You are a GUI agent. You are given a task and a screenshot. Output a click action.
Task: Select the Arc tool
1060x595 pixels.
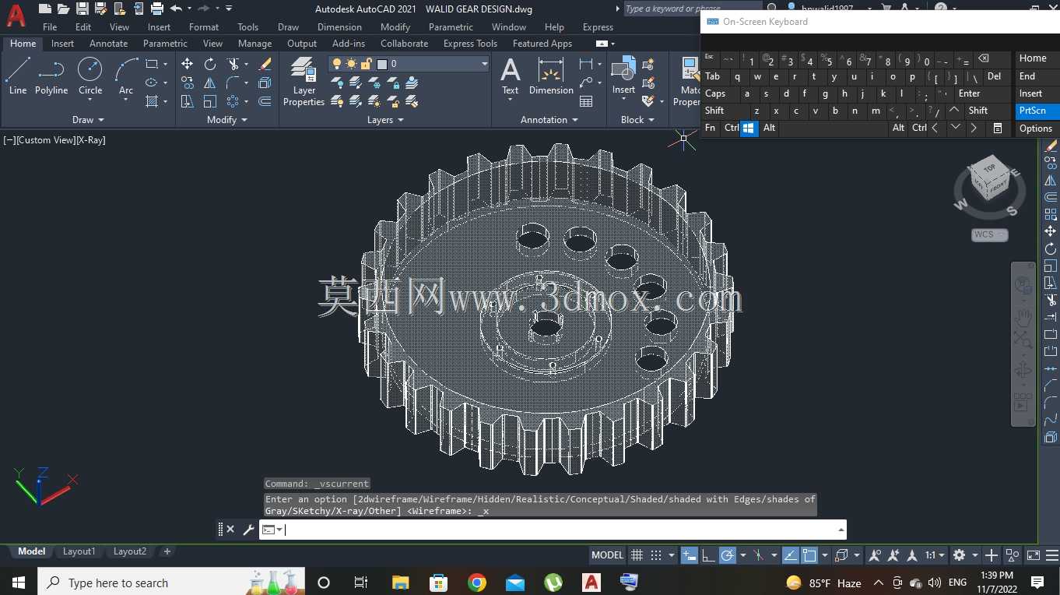click(126, 76)
